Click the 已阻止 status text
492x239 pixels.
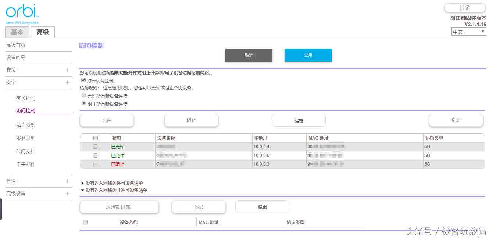[x=118, y=164]
